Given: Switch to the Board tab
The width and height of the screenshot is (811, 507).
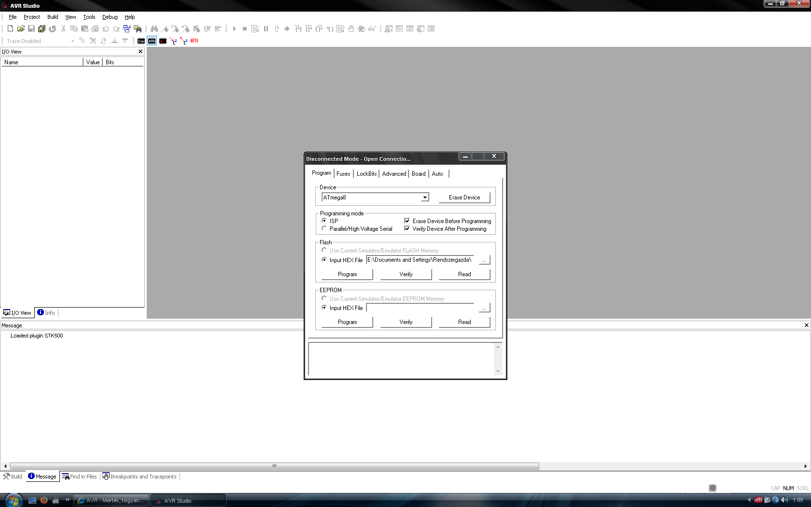Looking at the screenshot, I should 419,174.
